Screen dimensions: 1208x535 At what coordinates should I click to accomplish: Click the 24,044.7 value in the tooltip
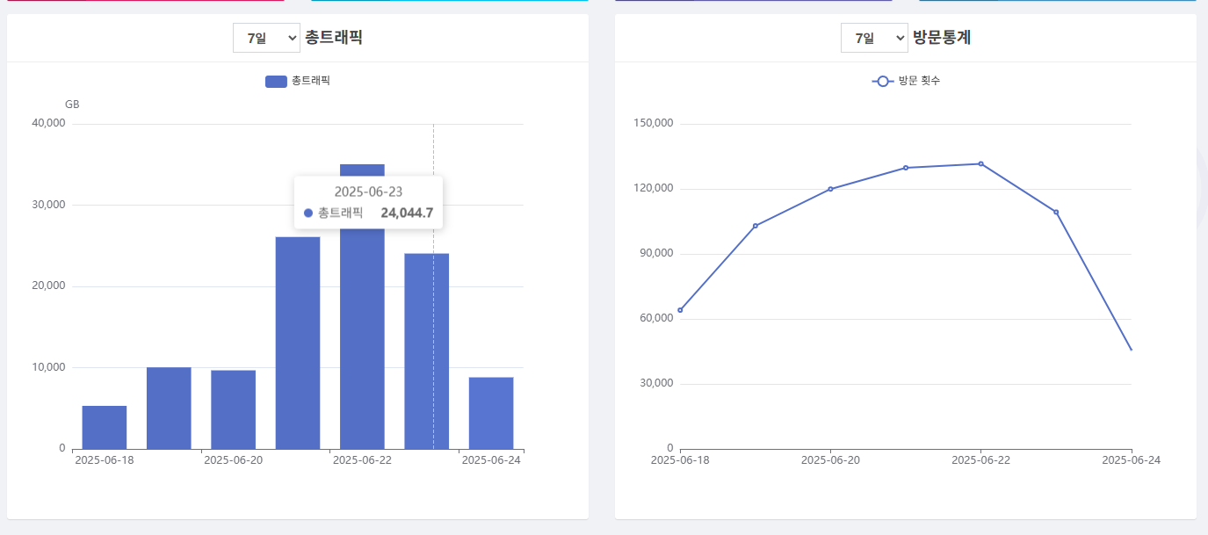click(406, 213)
